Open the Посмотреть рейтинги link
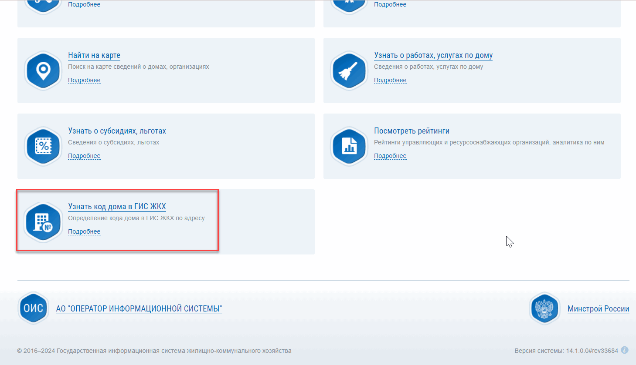The height and width of the screenshot is (365, 636). coord(412,131)
